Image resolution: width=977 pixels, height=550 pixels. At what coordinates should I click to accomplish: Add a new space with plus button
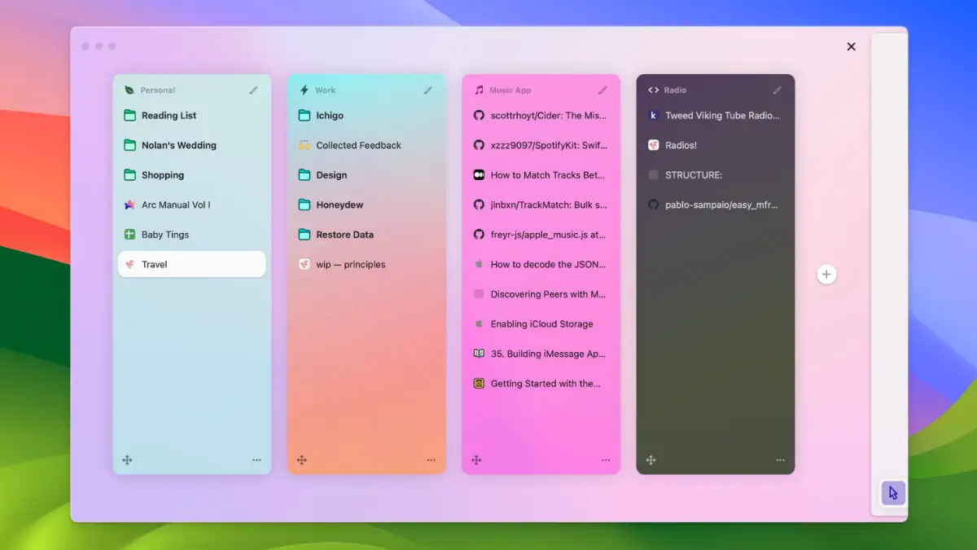point(826,275)
